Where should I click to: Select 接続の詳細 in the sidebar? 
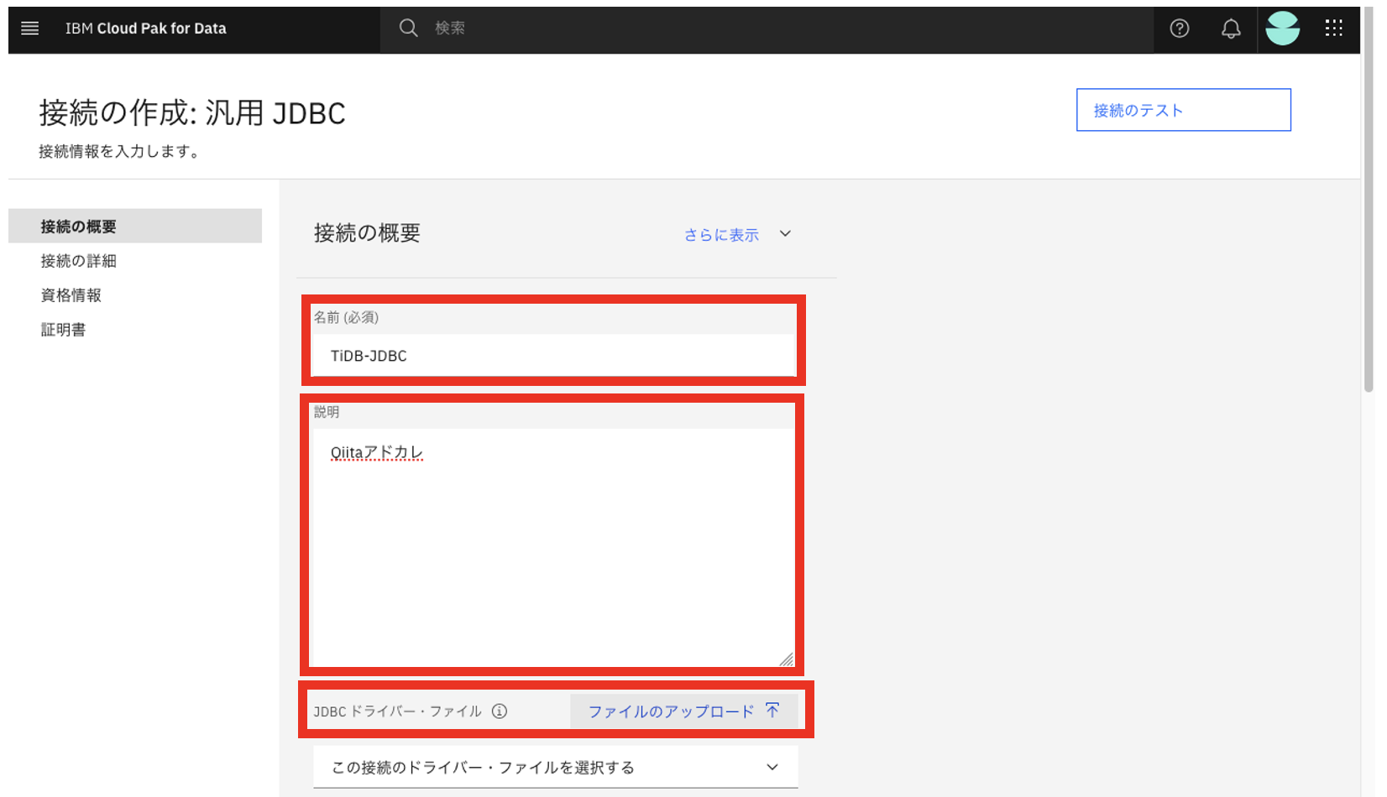pyautogui.click(x=77, y=260)
